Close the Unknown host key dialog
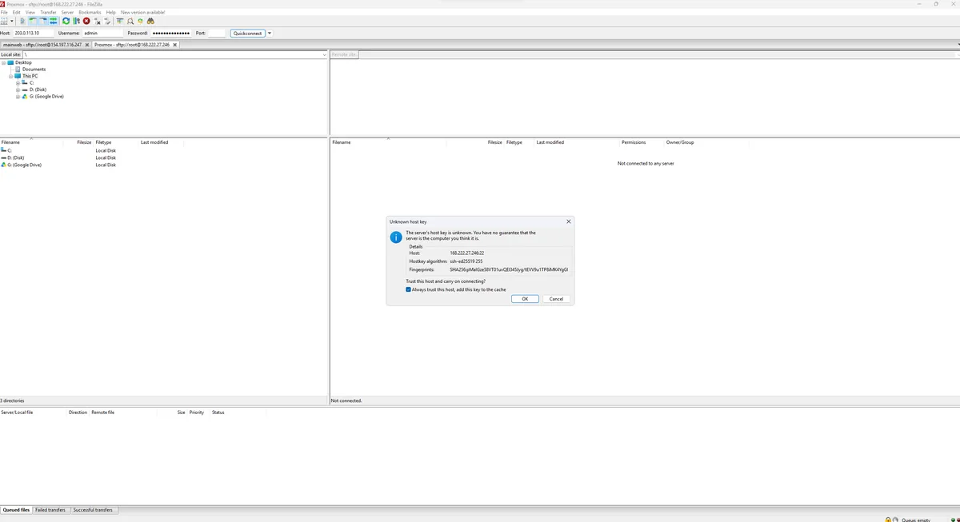960x522 pixels. click(x=569, y=221)
